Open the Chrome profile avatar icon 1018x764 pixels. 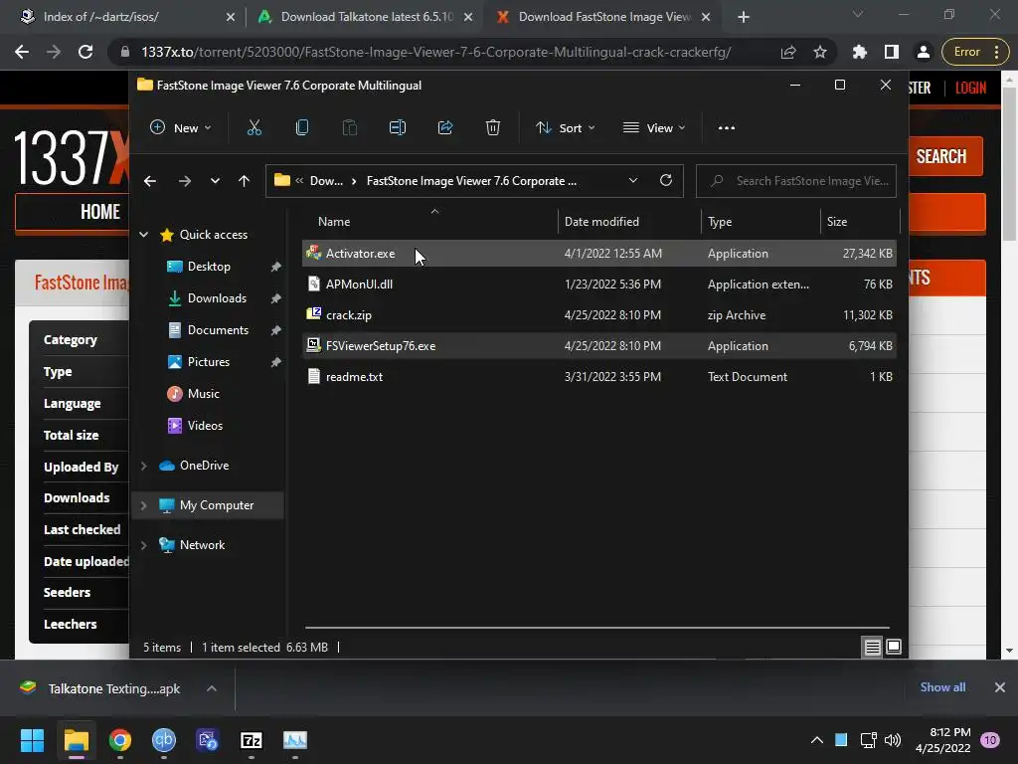click(x=923, y=52)
